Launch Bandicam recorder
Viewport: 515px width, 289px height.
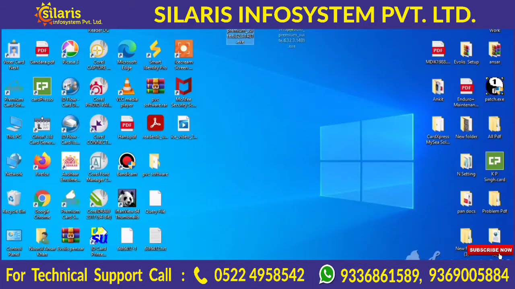click(127, 164)
